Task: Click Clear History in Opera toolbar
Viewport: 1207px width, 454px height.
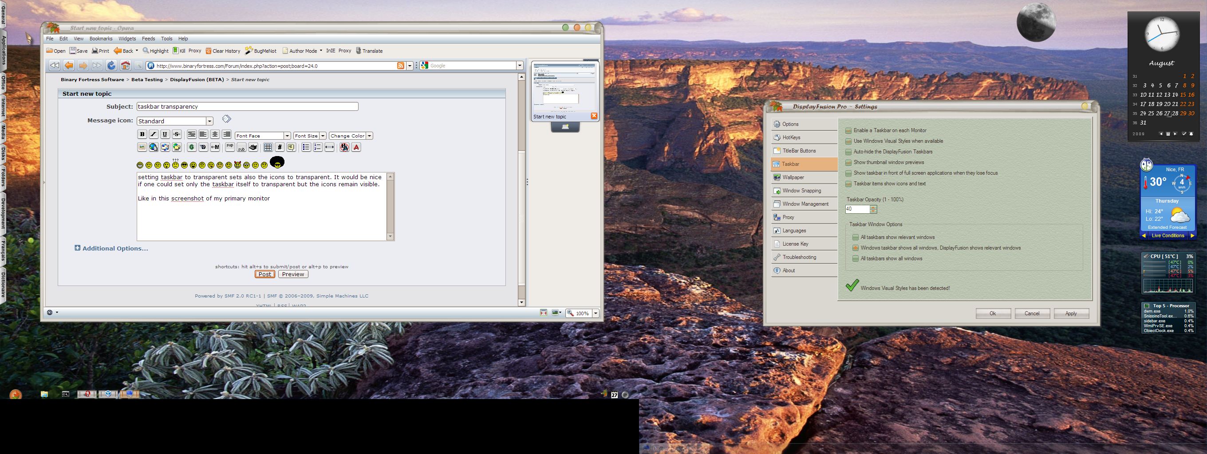Action: pos(223,51)
